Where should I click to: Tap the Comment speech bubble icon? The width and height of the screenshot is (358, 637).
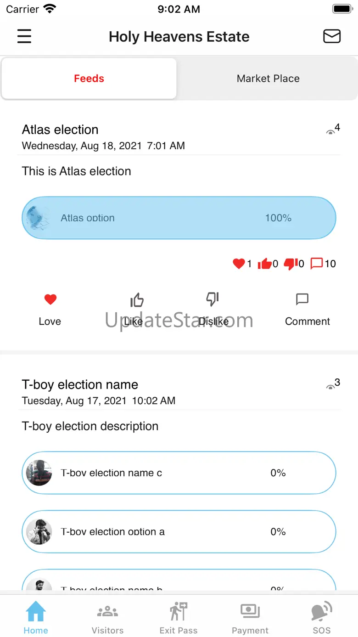coord(302,300)
